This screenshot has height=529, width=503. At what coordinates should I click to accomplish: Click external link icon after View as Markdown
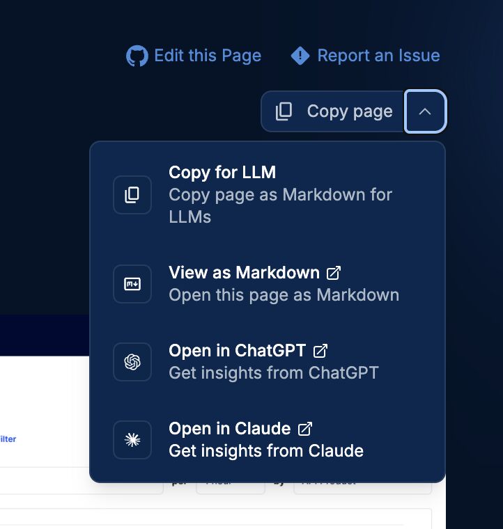click(334, 273)
